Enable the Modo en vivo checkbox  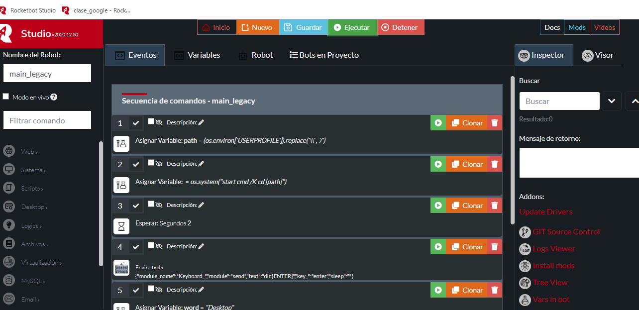pos(6,97)
